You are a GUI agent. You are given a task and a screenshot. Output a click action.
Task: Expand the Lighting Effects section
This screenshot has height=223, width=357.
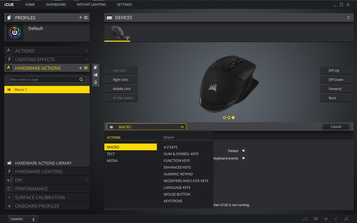[47, 60]
